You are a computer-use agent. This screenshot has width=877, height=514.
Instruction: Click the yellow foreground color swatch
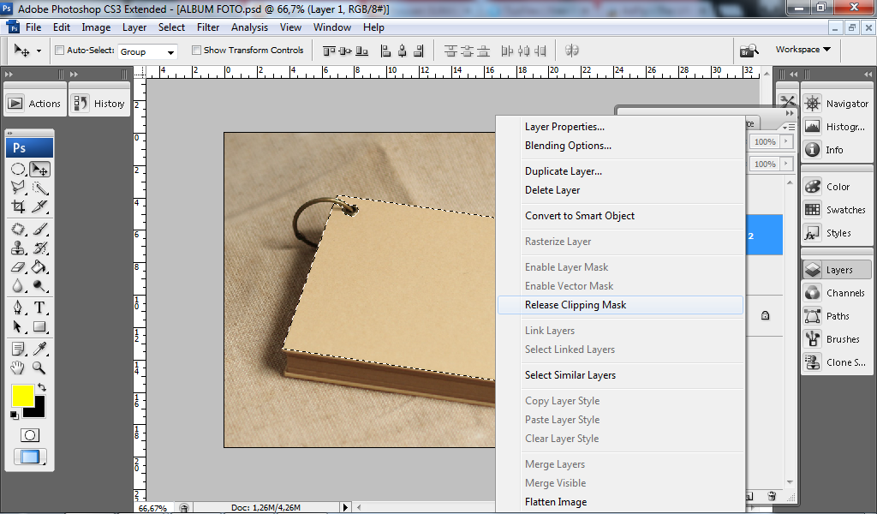tap(23, 396)
